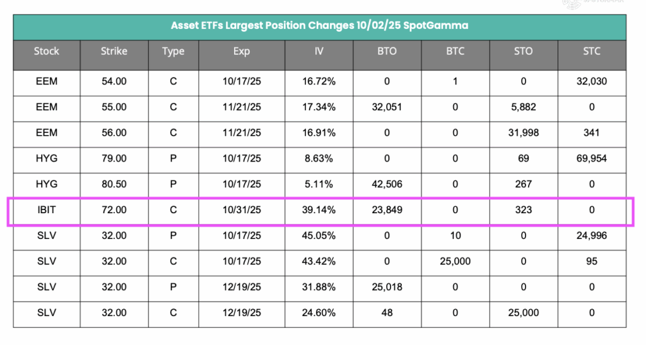646x345 pixels.
Task: Select the 72.00 strike cell
Action: 114,210
